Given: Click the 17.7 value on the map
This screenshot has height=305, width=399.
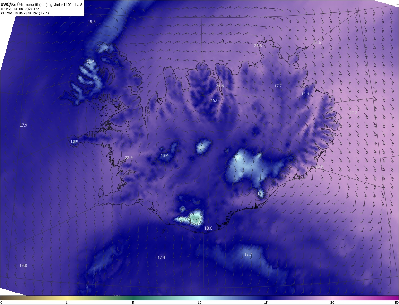Looking at the screenshot, I should [x=278, y=86].
